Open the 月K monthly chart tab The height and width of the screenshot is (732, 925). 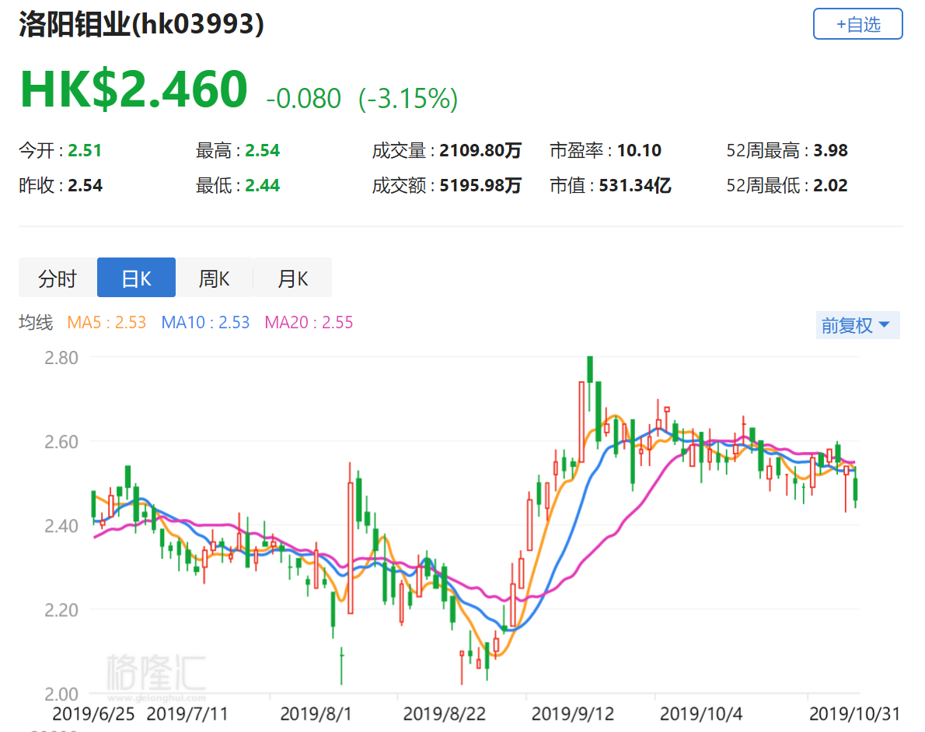click(x=292, y=278)
